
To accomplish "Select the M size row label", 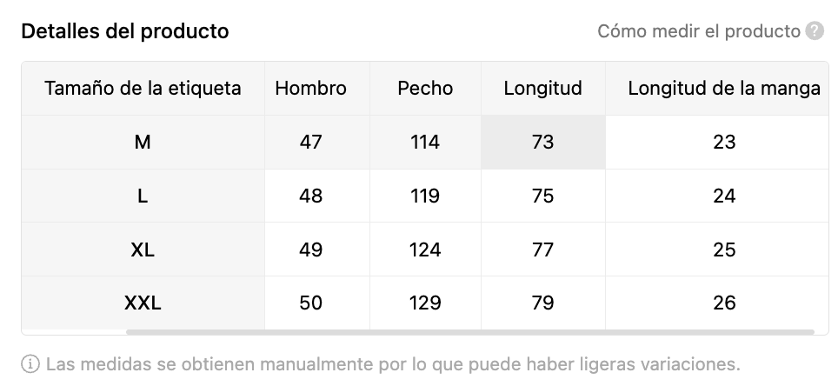I will pyautogui.click(x=143, y=142).
